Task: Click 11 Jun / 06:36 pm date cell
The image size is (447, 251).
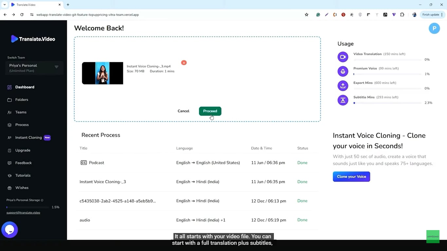Action: point(268,163)
